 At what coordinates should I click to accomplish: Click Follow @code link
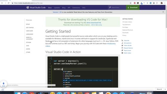pyautogui.click(x=128, y=45)
